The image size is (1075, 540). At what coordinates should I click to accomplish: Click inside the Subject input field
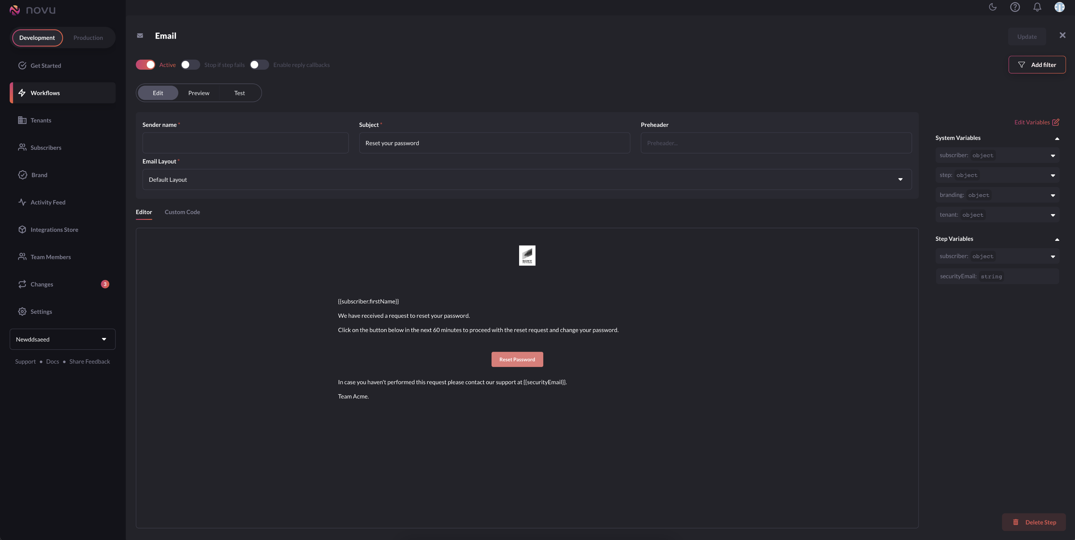[x=494, y=143]
